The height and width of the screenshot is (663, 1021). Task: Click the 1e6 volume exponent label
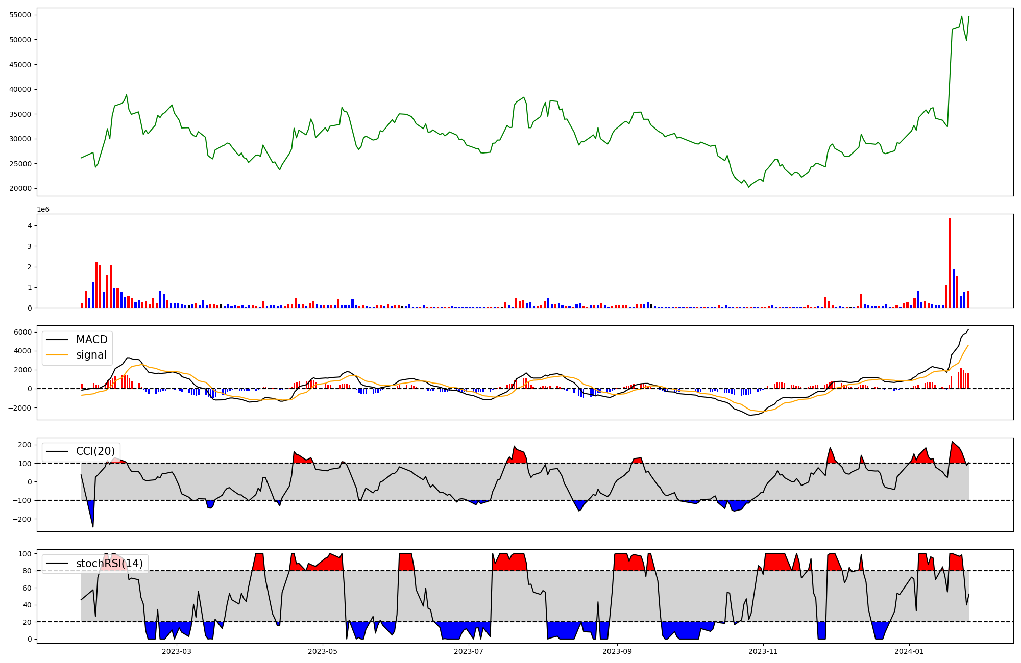pyautogui.click(x=43, y=210)
